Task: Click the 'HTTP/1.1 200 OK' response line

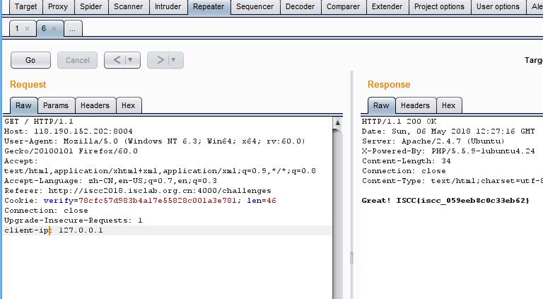Action: pos(399,122)
